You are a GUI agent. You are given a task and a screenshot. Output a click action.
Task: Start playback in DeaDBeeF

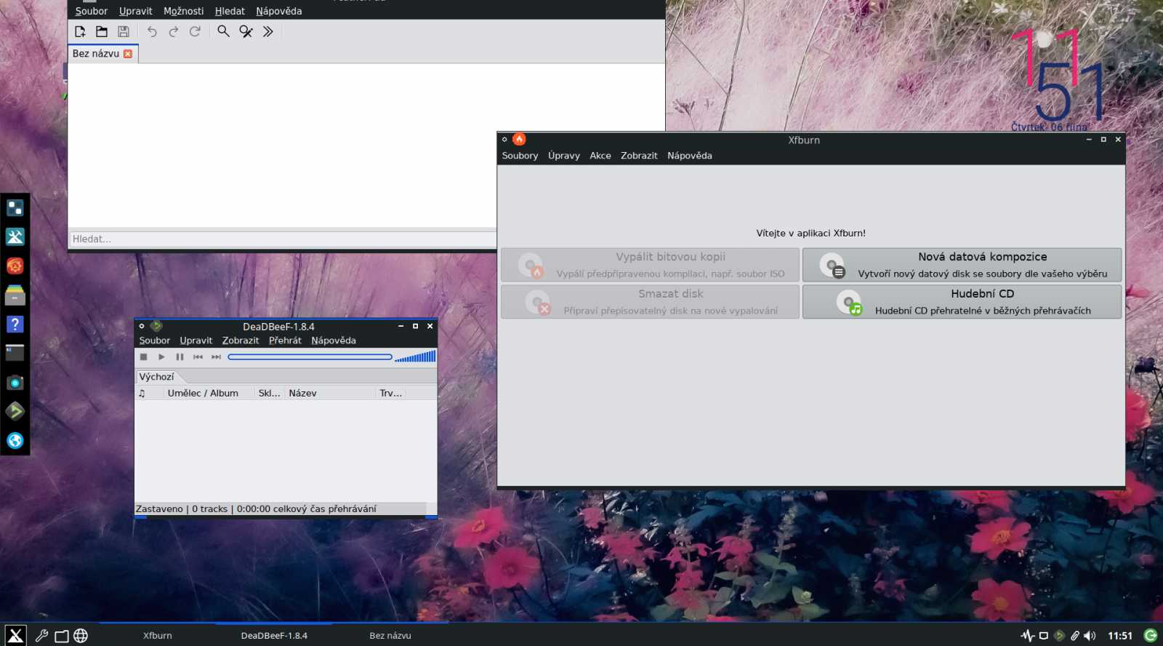click(x=161, y=357)
